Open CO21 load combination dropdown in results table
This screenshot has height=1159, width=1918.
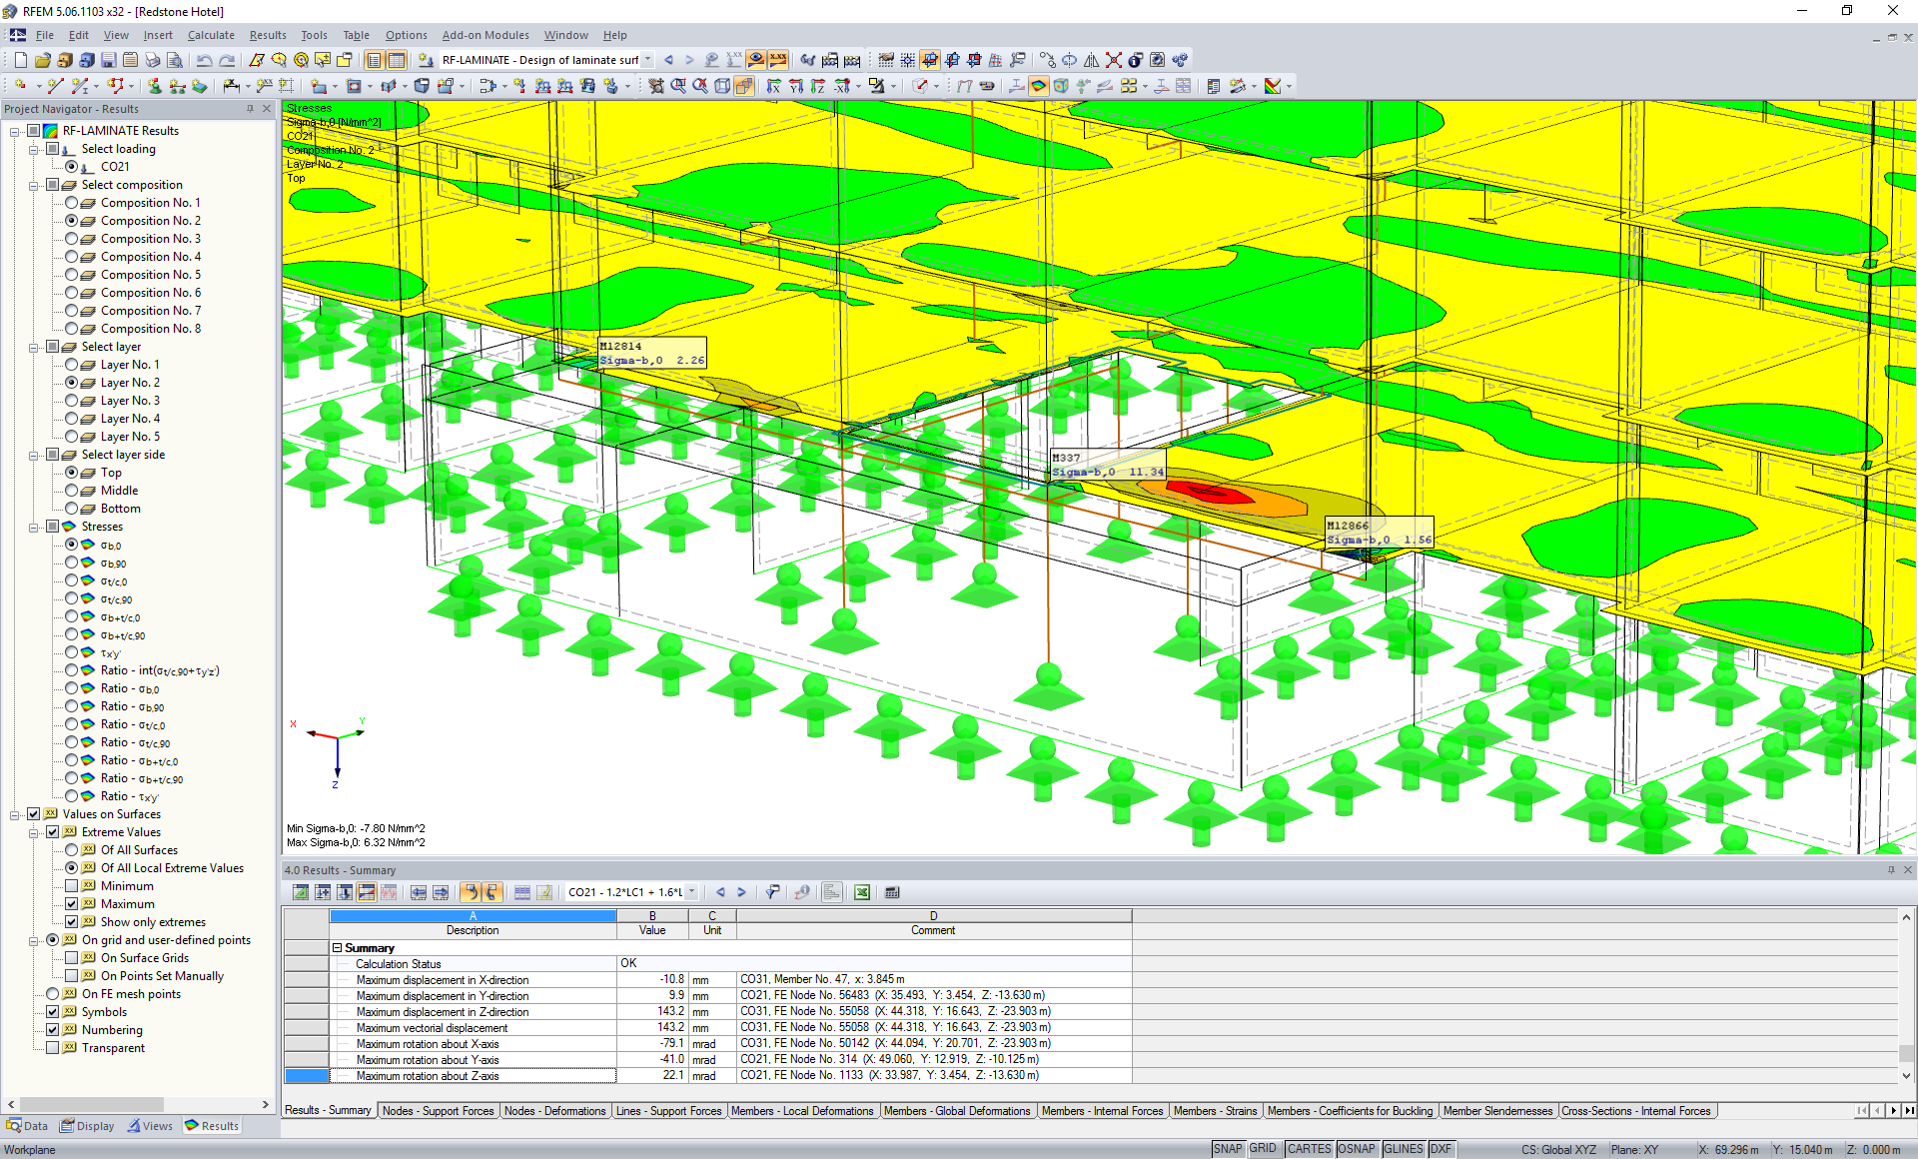(691, 892)
